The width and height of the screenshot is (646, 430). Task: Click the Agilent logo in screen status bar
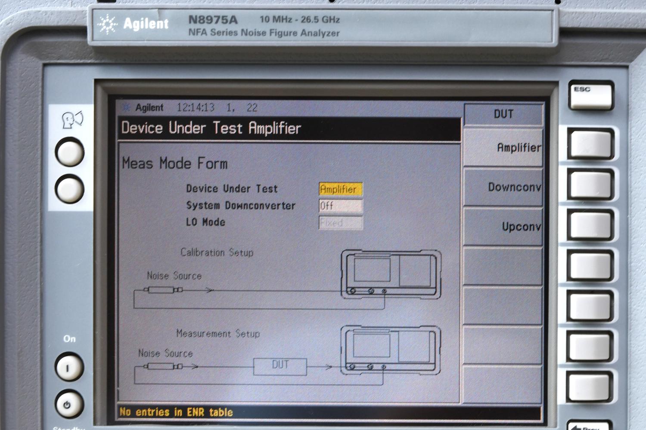pyautogui.click(x=143, y=107)
